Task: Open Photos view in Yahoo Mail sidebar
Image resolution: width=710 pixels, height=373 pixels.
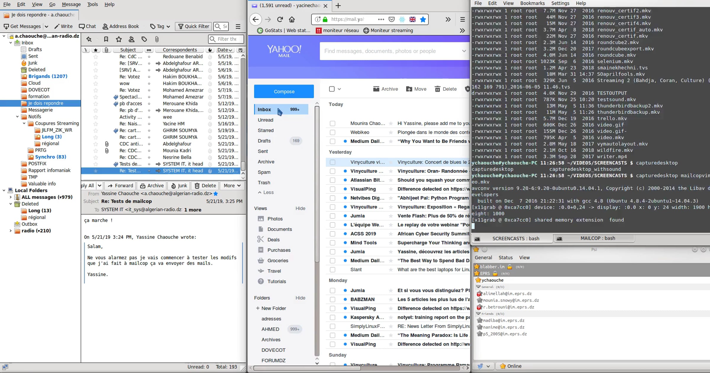Action: click(275, 219)
